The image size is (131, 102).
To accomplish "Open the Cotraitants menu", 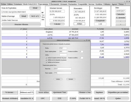I will (x=18, y=4).
